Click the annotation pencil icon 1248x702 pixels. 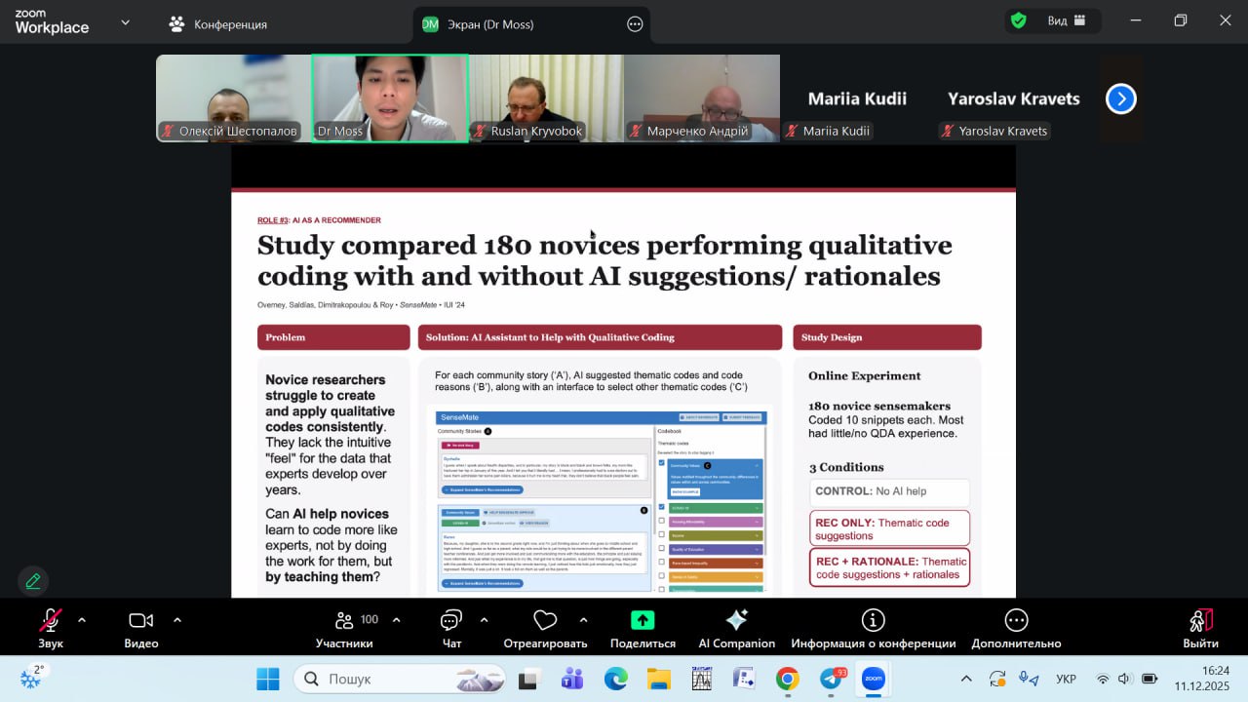pos(33,581)
